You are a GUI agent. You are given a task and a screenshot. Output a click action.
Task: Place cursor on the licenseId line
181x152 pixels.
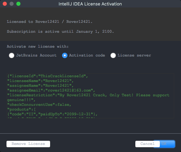point(48,76)
